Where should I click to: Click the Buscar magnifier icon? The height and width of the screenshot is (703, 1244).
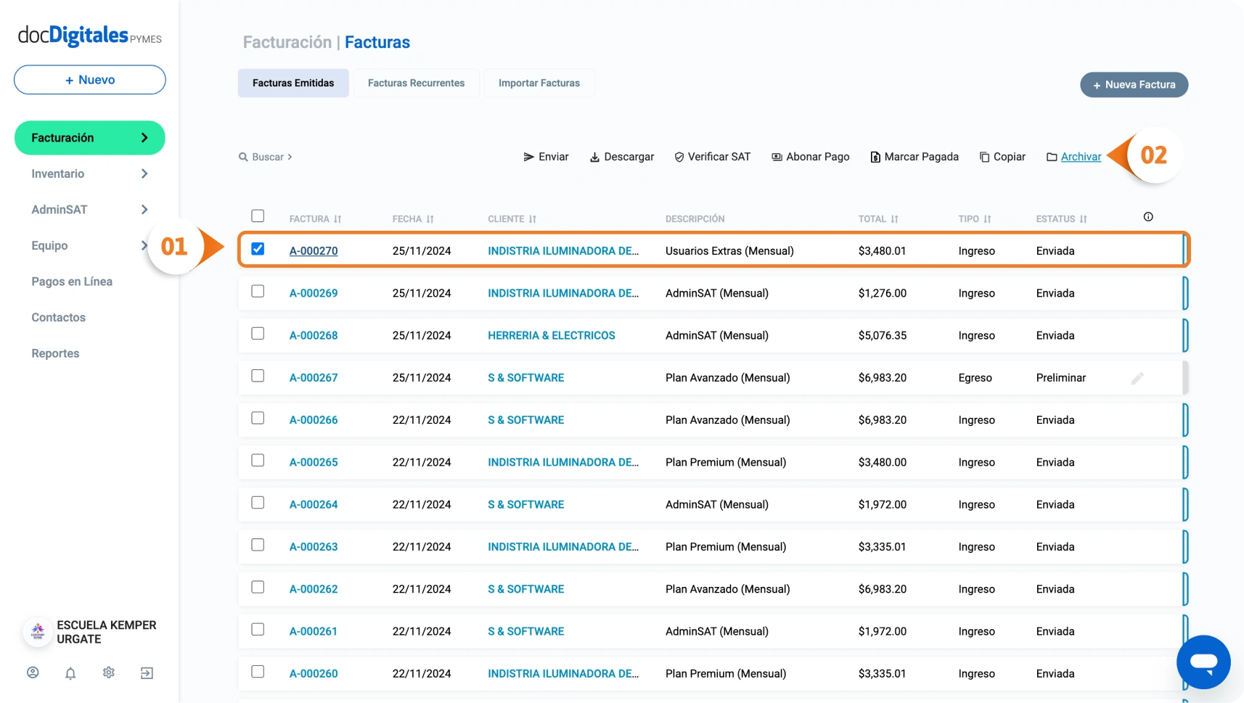(x=243, y=157)
